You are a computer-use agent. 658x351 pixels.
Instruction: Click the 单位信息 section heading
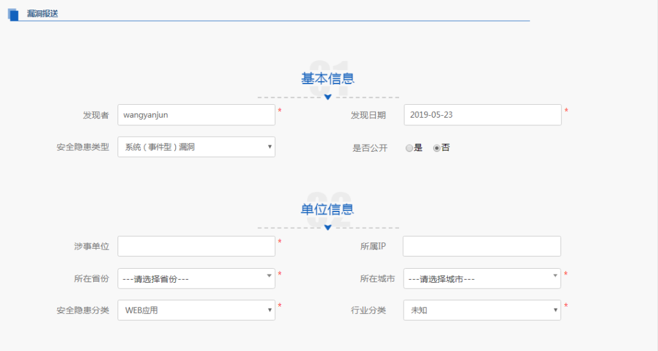coord(327,209)
